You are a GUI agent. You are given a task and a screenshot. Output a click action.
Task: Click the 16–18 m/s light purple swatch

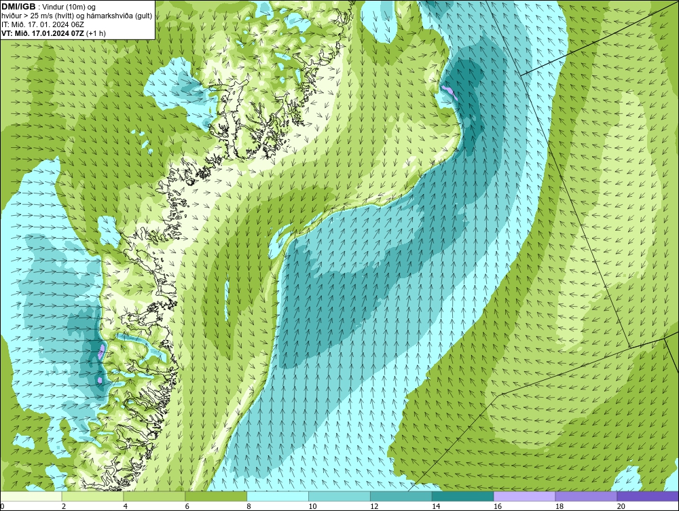pos(524,496)
